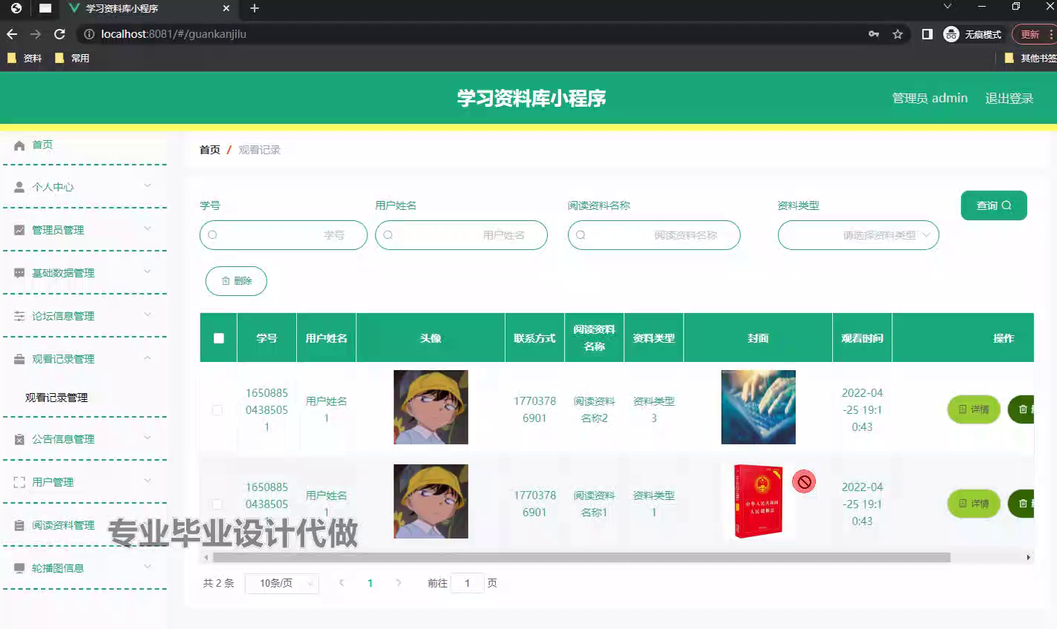
Task: Expand the 公告信息管理 menu chevron
Action: (147, 438)
